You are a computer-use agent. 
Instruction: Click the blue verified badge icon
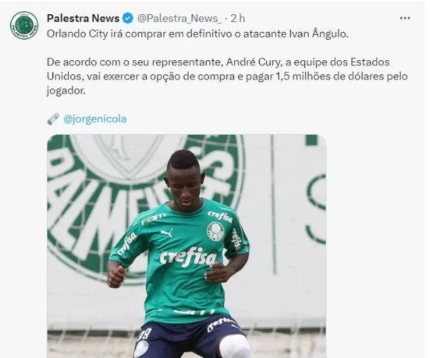click(x=128, y=18)
